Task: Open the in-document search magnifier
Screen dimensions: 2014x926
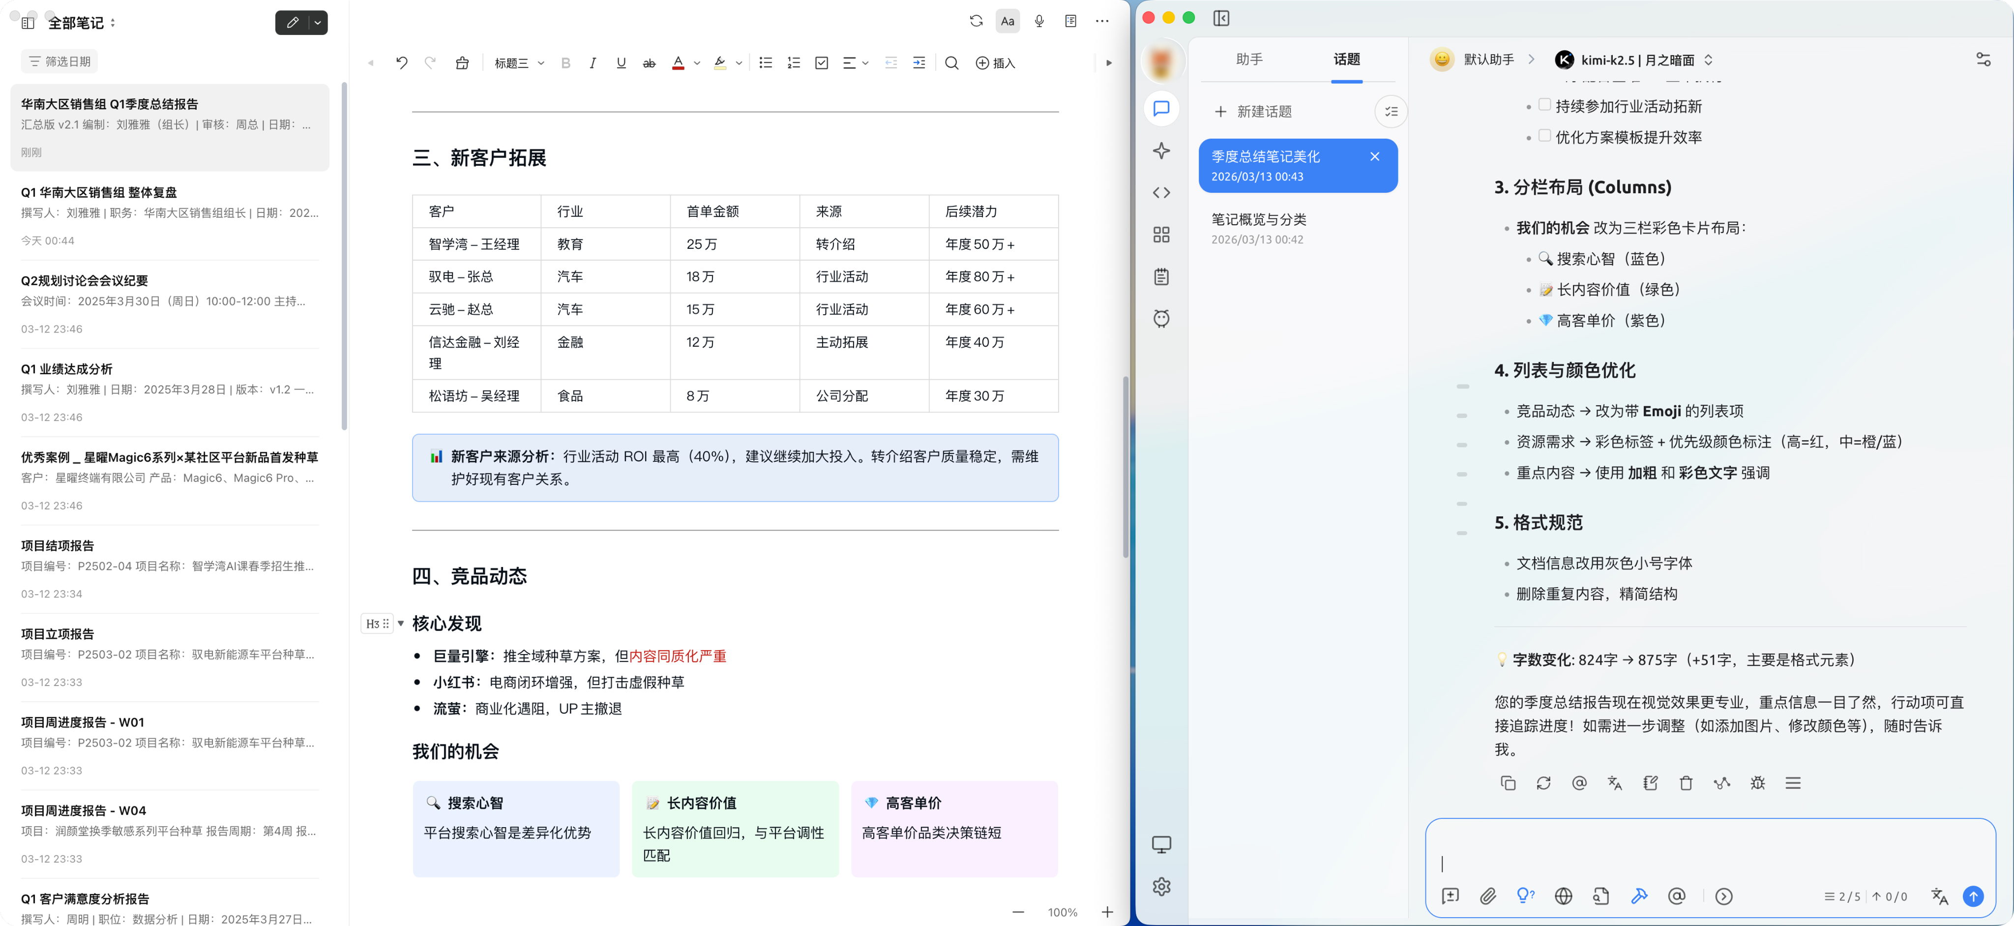Action: click(951, 62)
